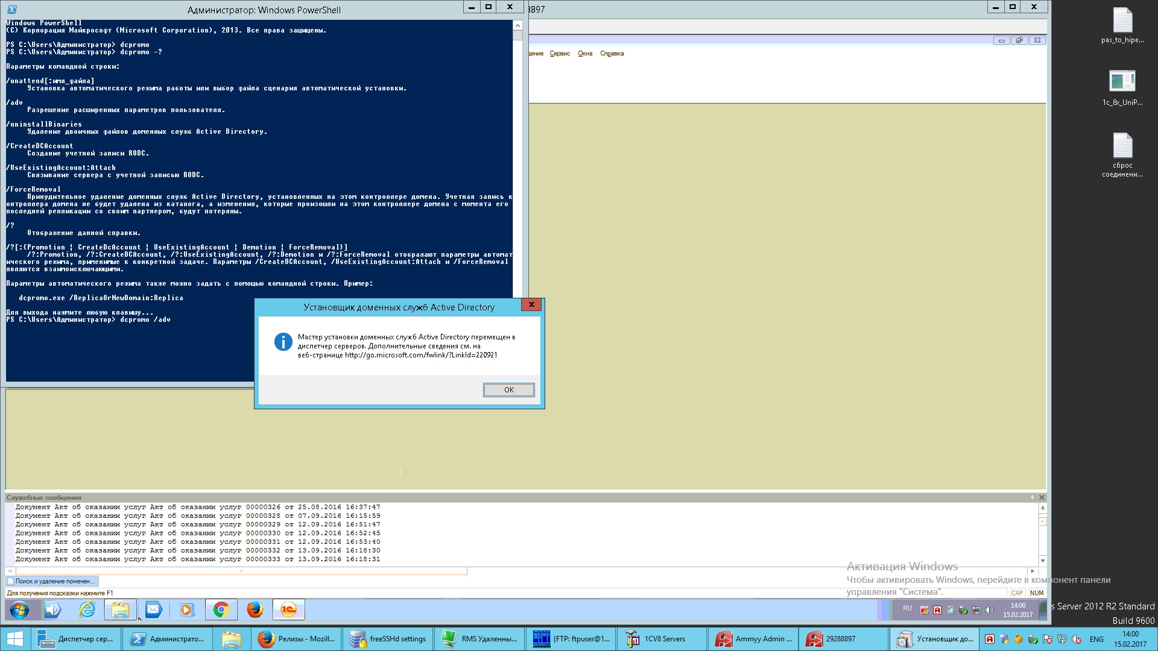Screen dimensions: 1158x651
Task: Click the blue information icon in the dialog
Action: (283, 342)
